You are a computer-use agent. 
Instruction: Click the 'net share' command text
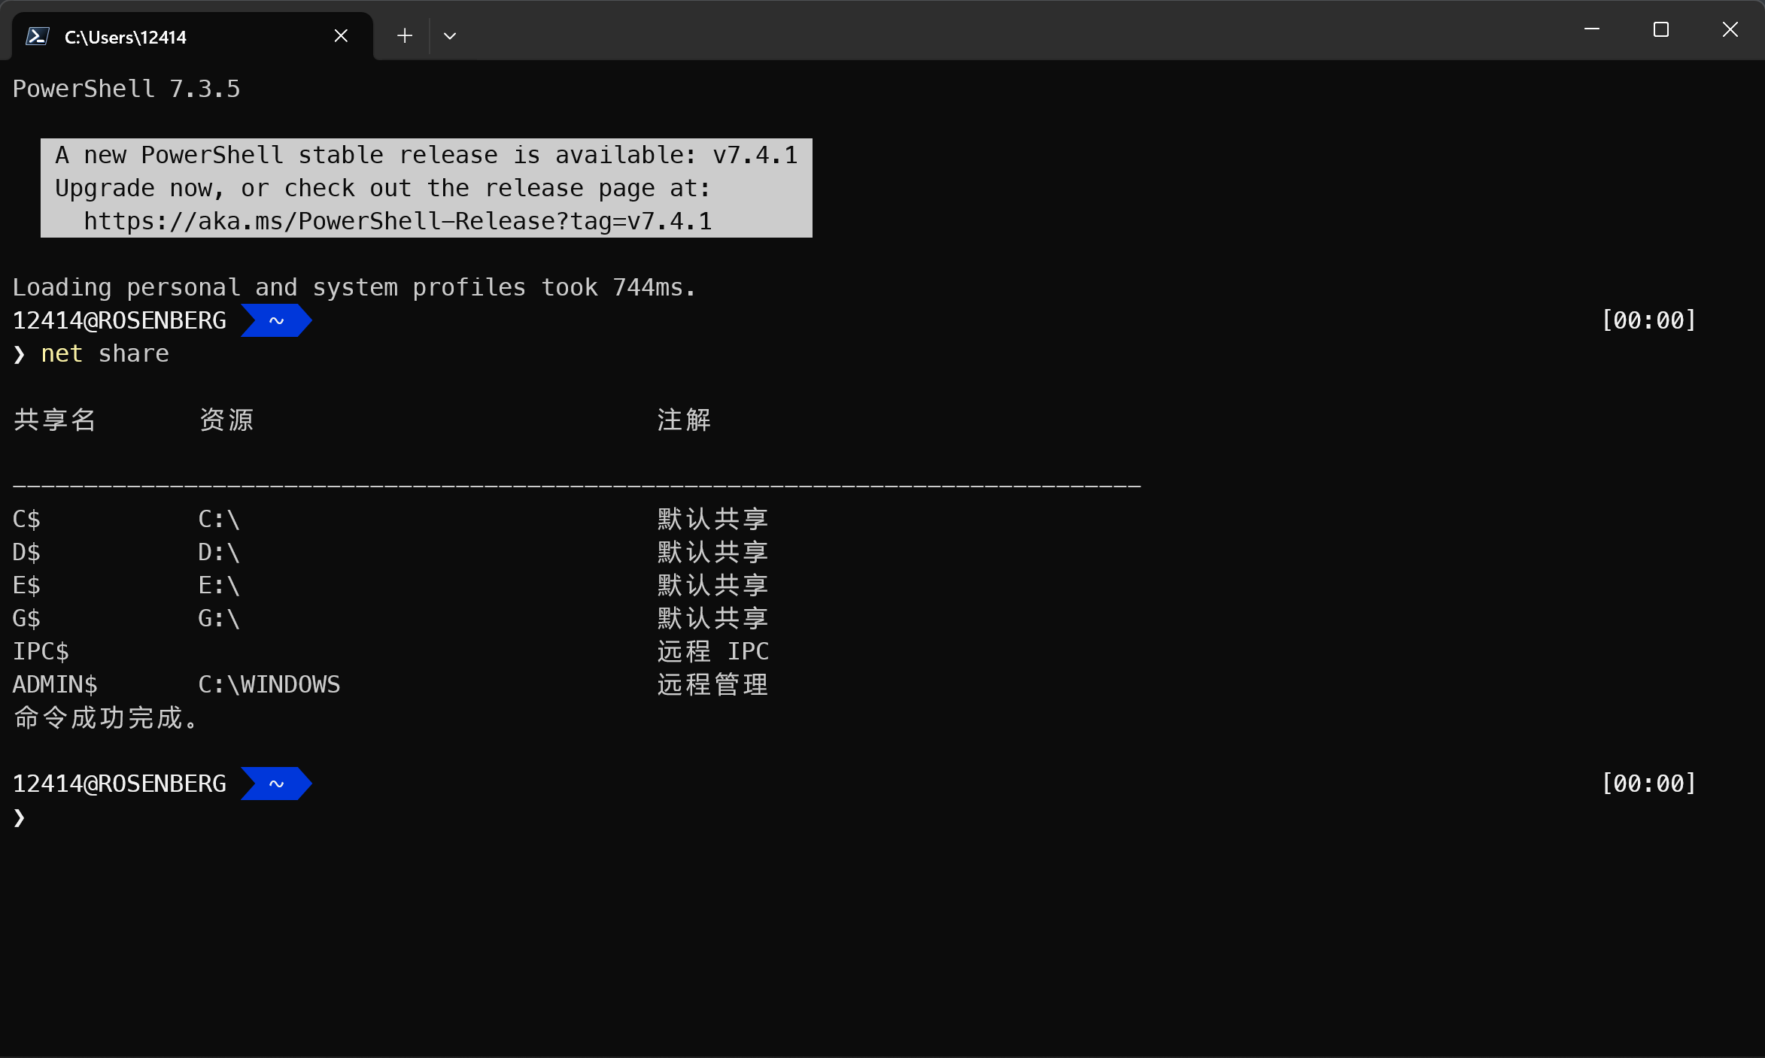(x=105, y=354)
